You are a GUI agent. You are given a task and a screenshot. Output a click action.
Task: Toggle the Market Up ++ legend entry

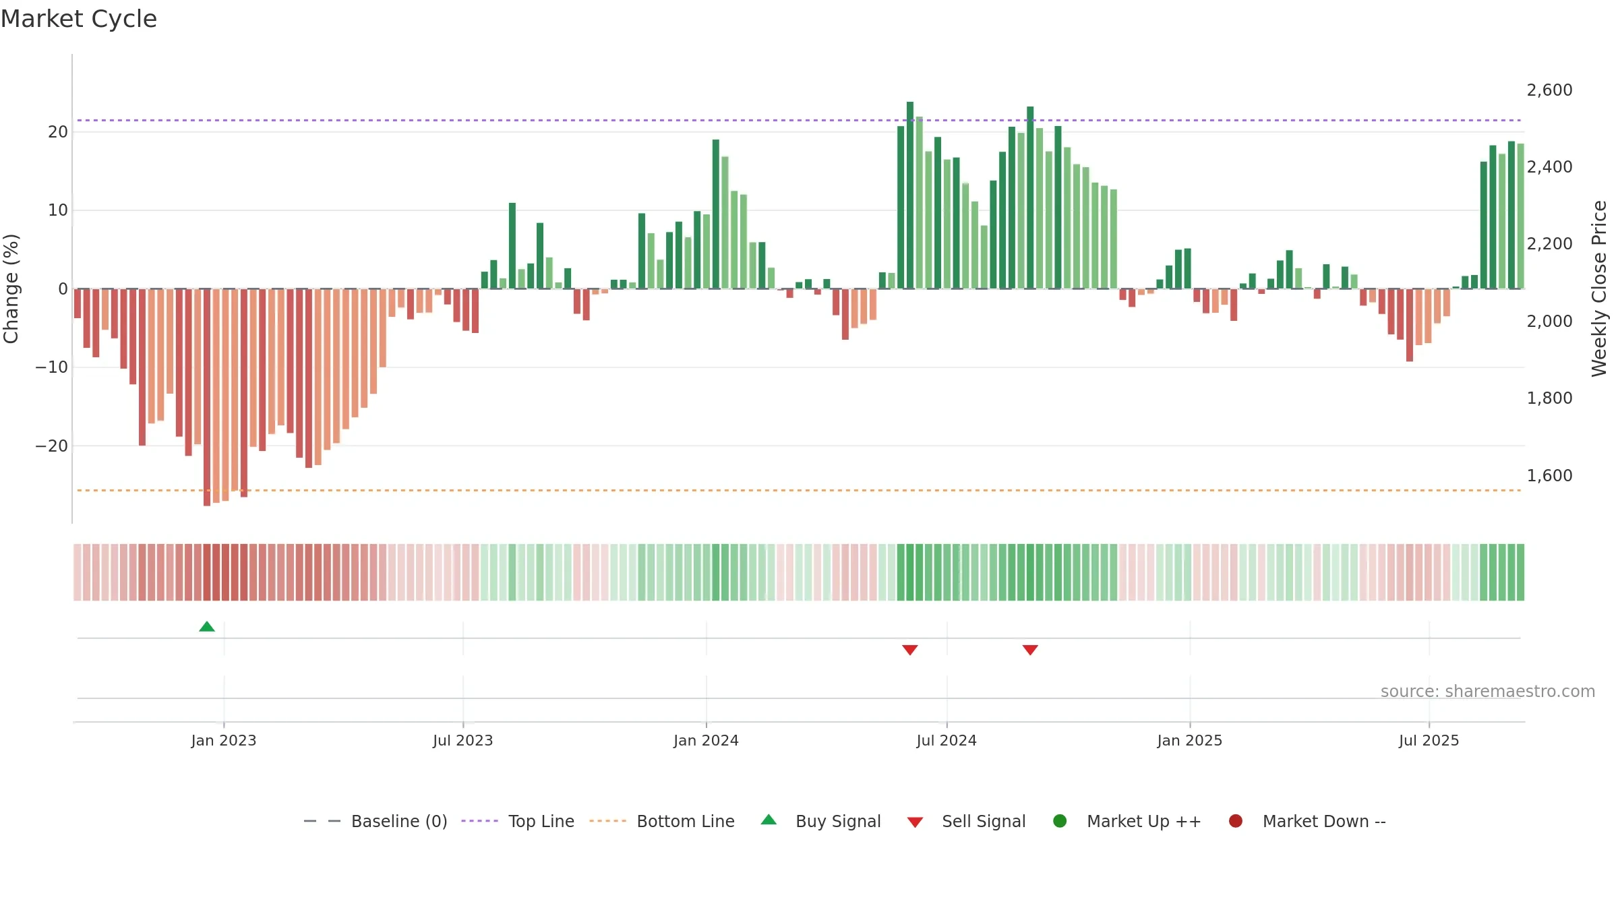pyautogui.click(x=1127, y=822)
